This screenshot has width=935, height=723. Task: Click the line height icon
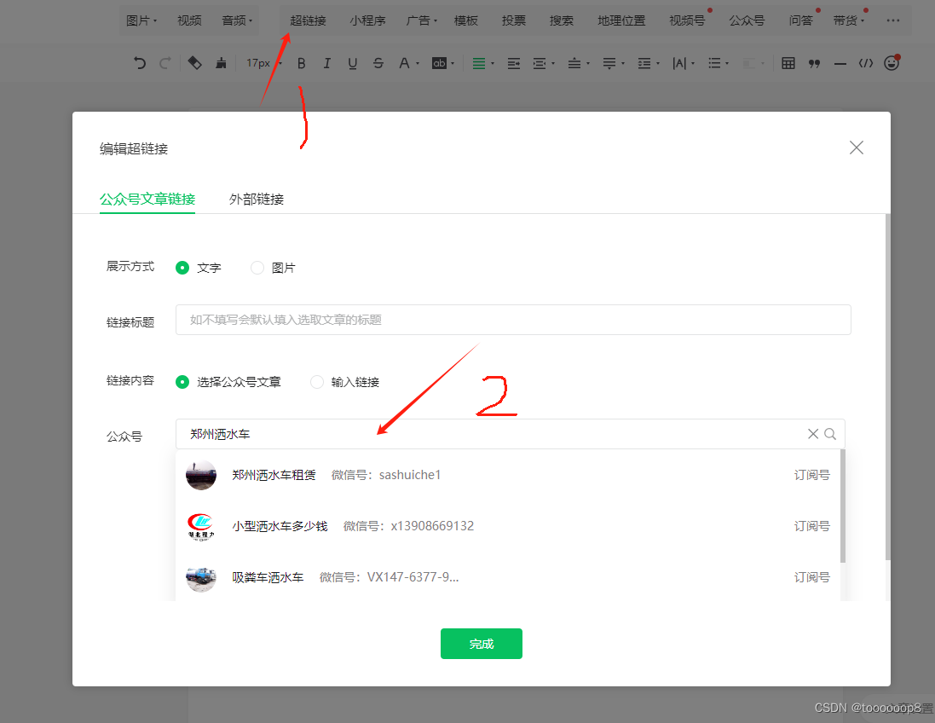pos(644,63)
